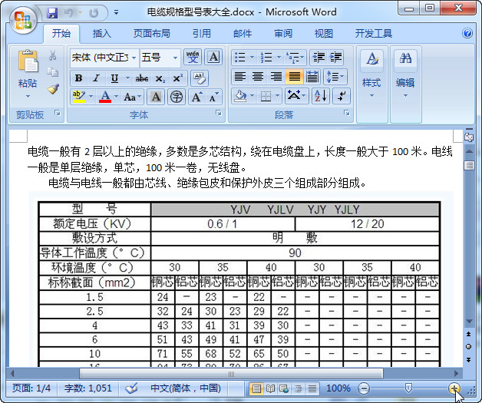The height and width of the screenshot is (403, 482).
Task: Align text right
Action: 276,76
